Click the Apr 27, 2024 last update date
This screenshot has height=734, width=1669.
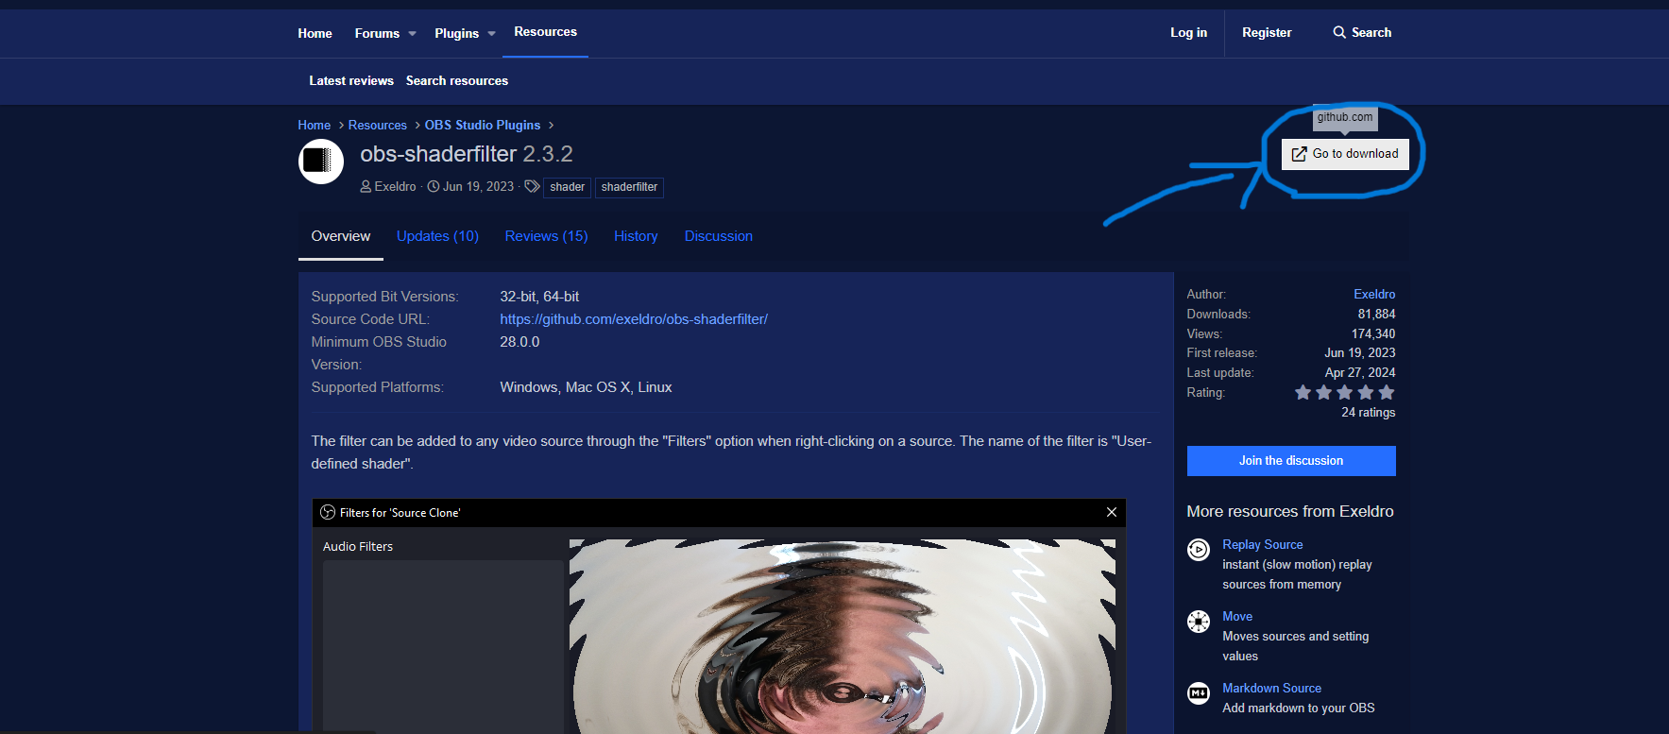(x=1360, y=373)
